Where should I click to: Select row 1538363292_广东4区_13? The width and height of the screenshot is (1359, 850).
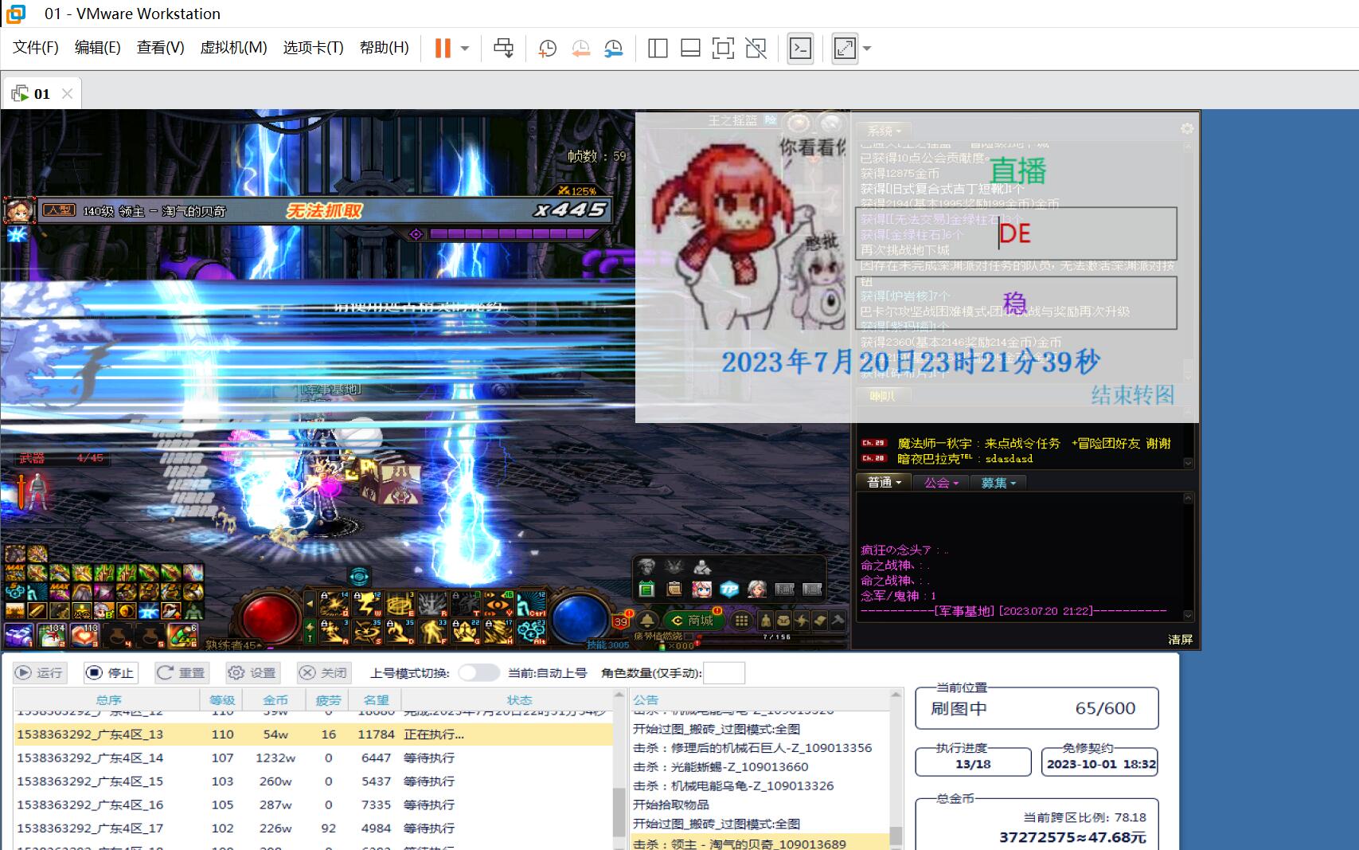click(314, 734)
